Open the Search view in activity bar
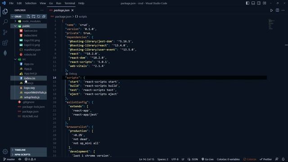Screen dimensions: 288x162 tap(5, 22)
